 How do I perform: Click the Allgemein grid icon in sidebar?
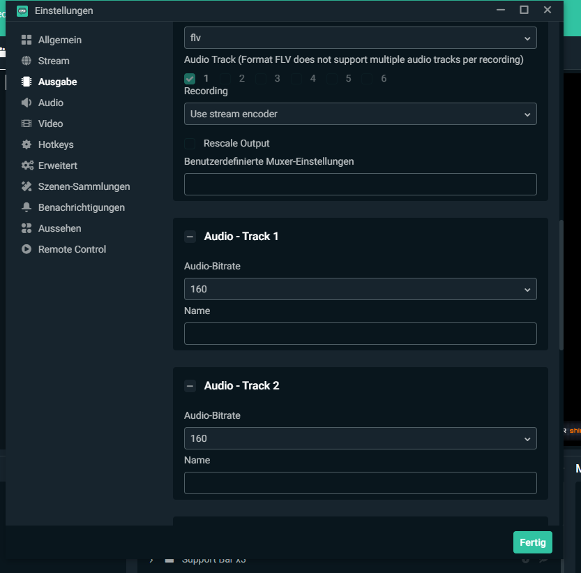point(27,40)
